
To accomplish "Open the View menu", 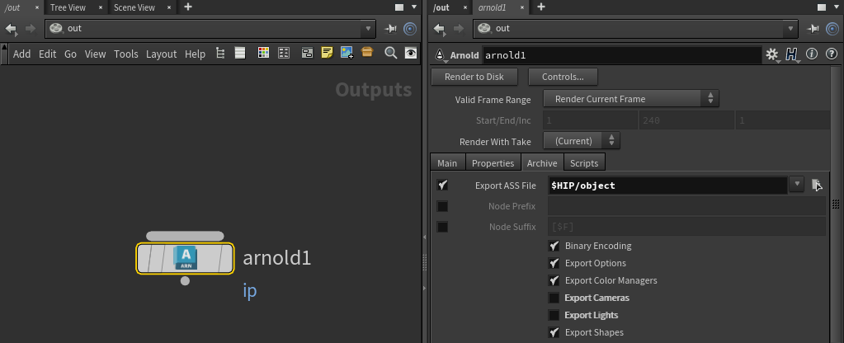I will tap(95, 54).
